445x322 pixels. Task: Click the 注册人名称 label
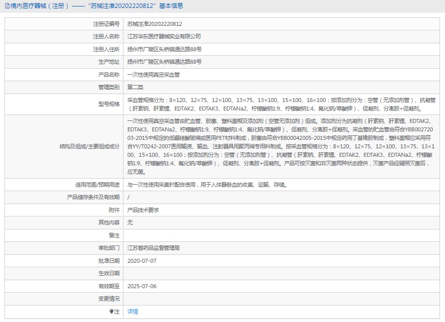tap(107, 36)
